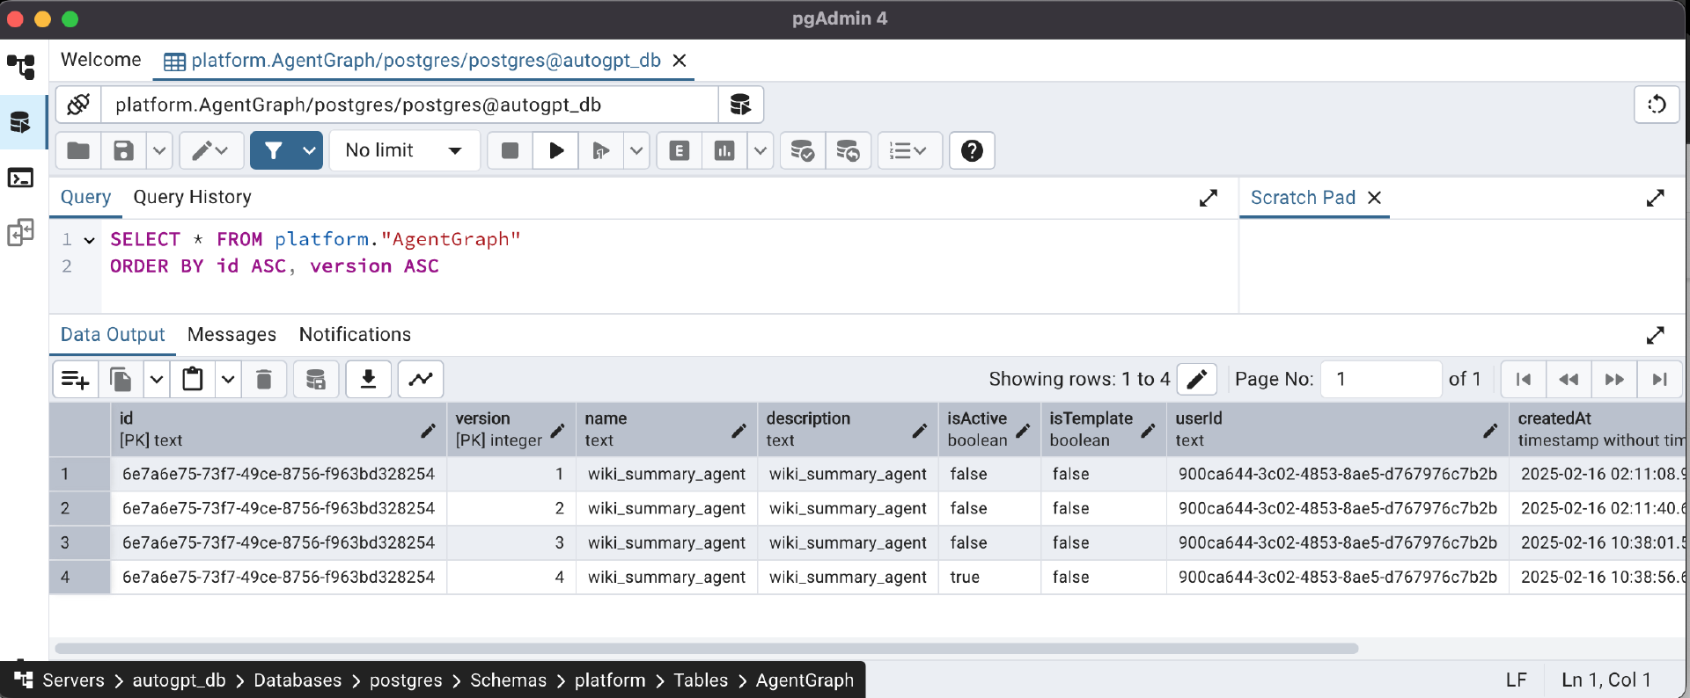Close the Scratch Pad tab
This screenshot has height=698, width=1690.
tap(1374, 198)
